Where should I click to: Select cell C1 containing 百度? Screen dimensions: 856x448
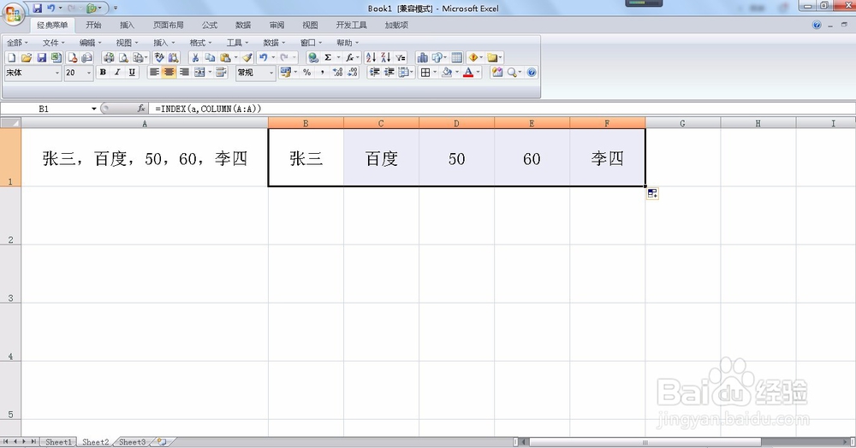point(381,157)
